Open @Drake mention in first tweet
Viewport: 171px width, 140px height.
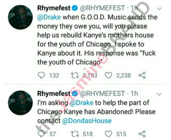coord(49,17)
